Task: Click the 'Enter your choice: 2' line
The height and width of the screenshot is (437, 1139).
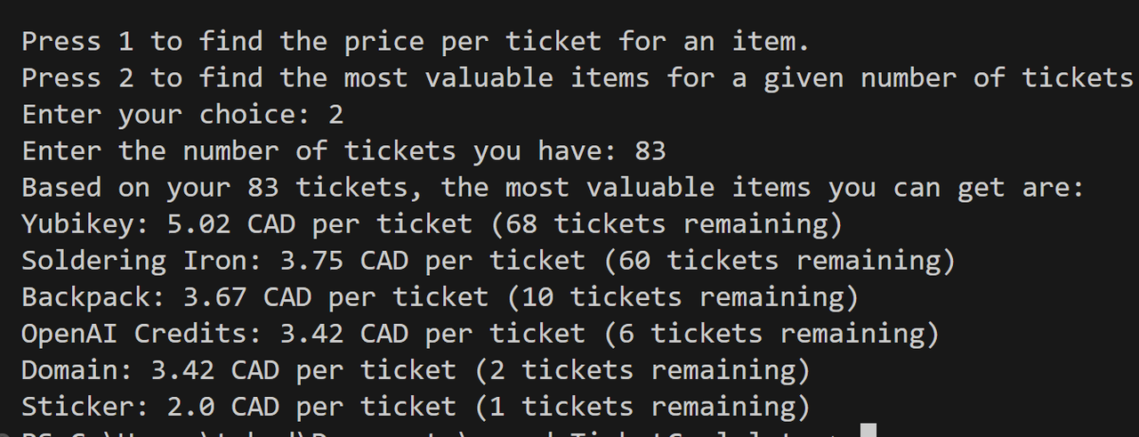Action: 182,115
